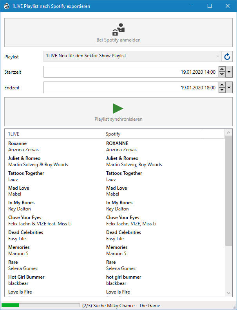
Task: Select Dead Celebrities in the 1LIVE column
Action: tap(26, 232)
